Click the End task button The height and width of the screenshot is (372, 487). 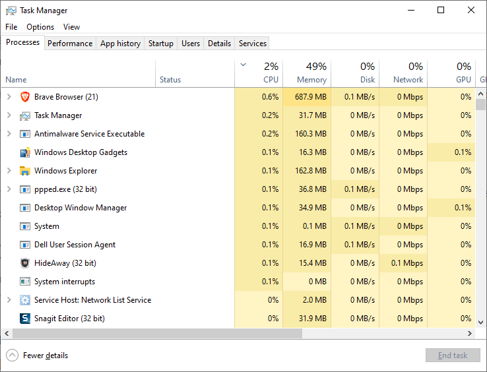453,356
